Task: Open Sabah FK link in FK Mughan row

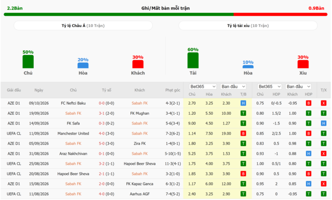Action: click(x=73, y=113)
